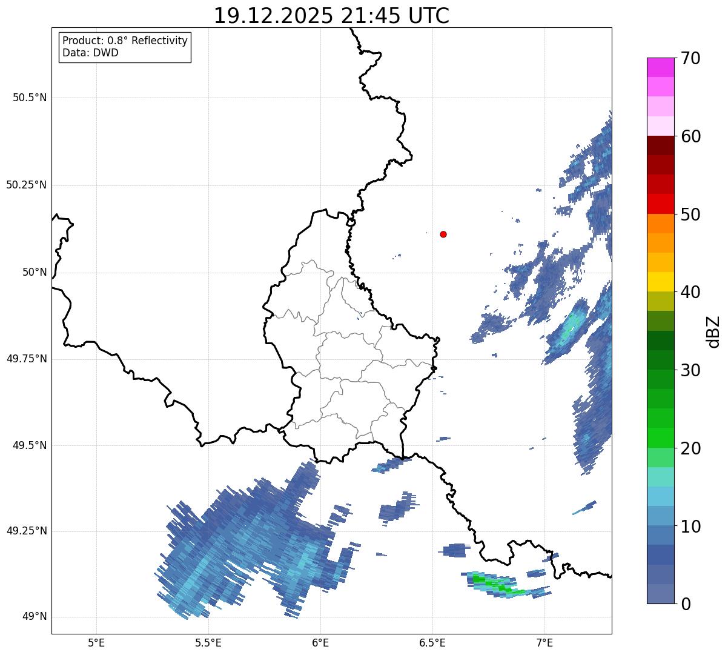Viewport: 728px width, 655px height.
Task: Click the colorbar tick label "50"
Action: coord(690,214)
